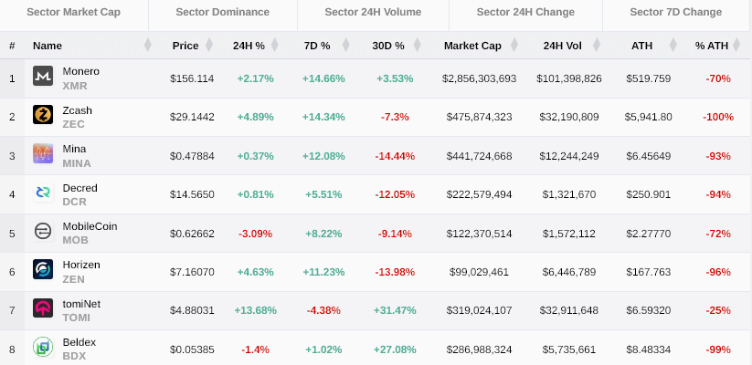Open the Zcash name link
This screenshot has width=752, height=365.
(x=77, y=109)
